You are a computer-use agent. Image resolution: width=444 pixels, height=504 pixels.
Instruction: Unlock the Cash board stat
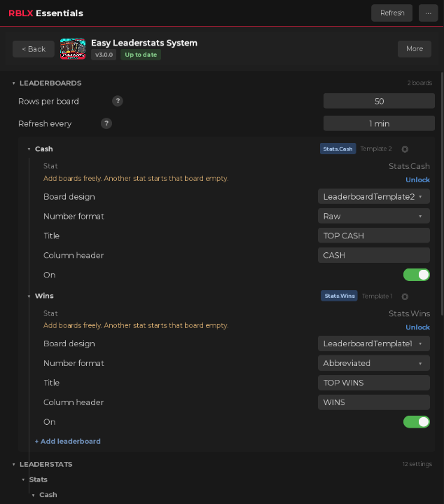tap(417, 180)
